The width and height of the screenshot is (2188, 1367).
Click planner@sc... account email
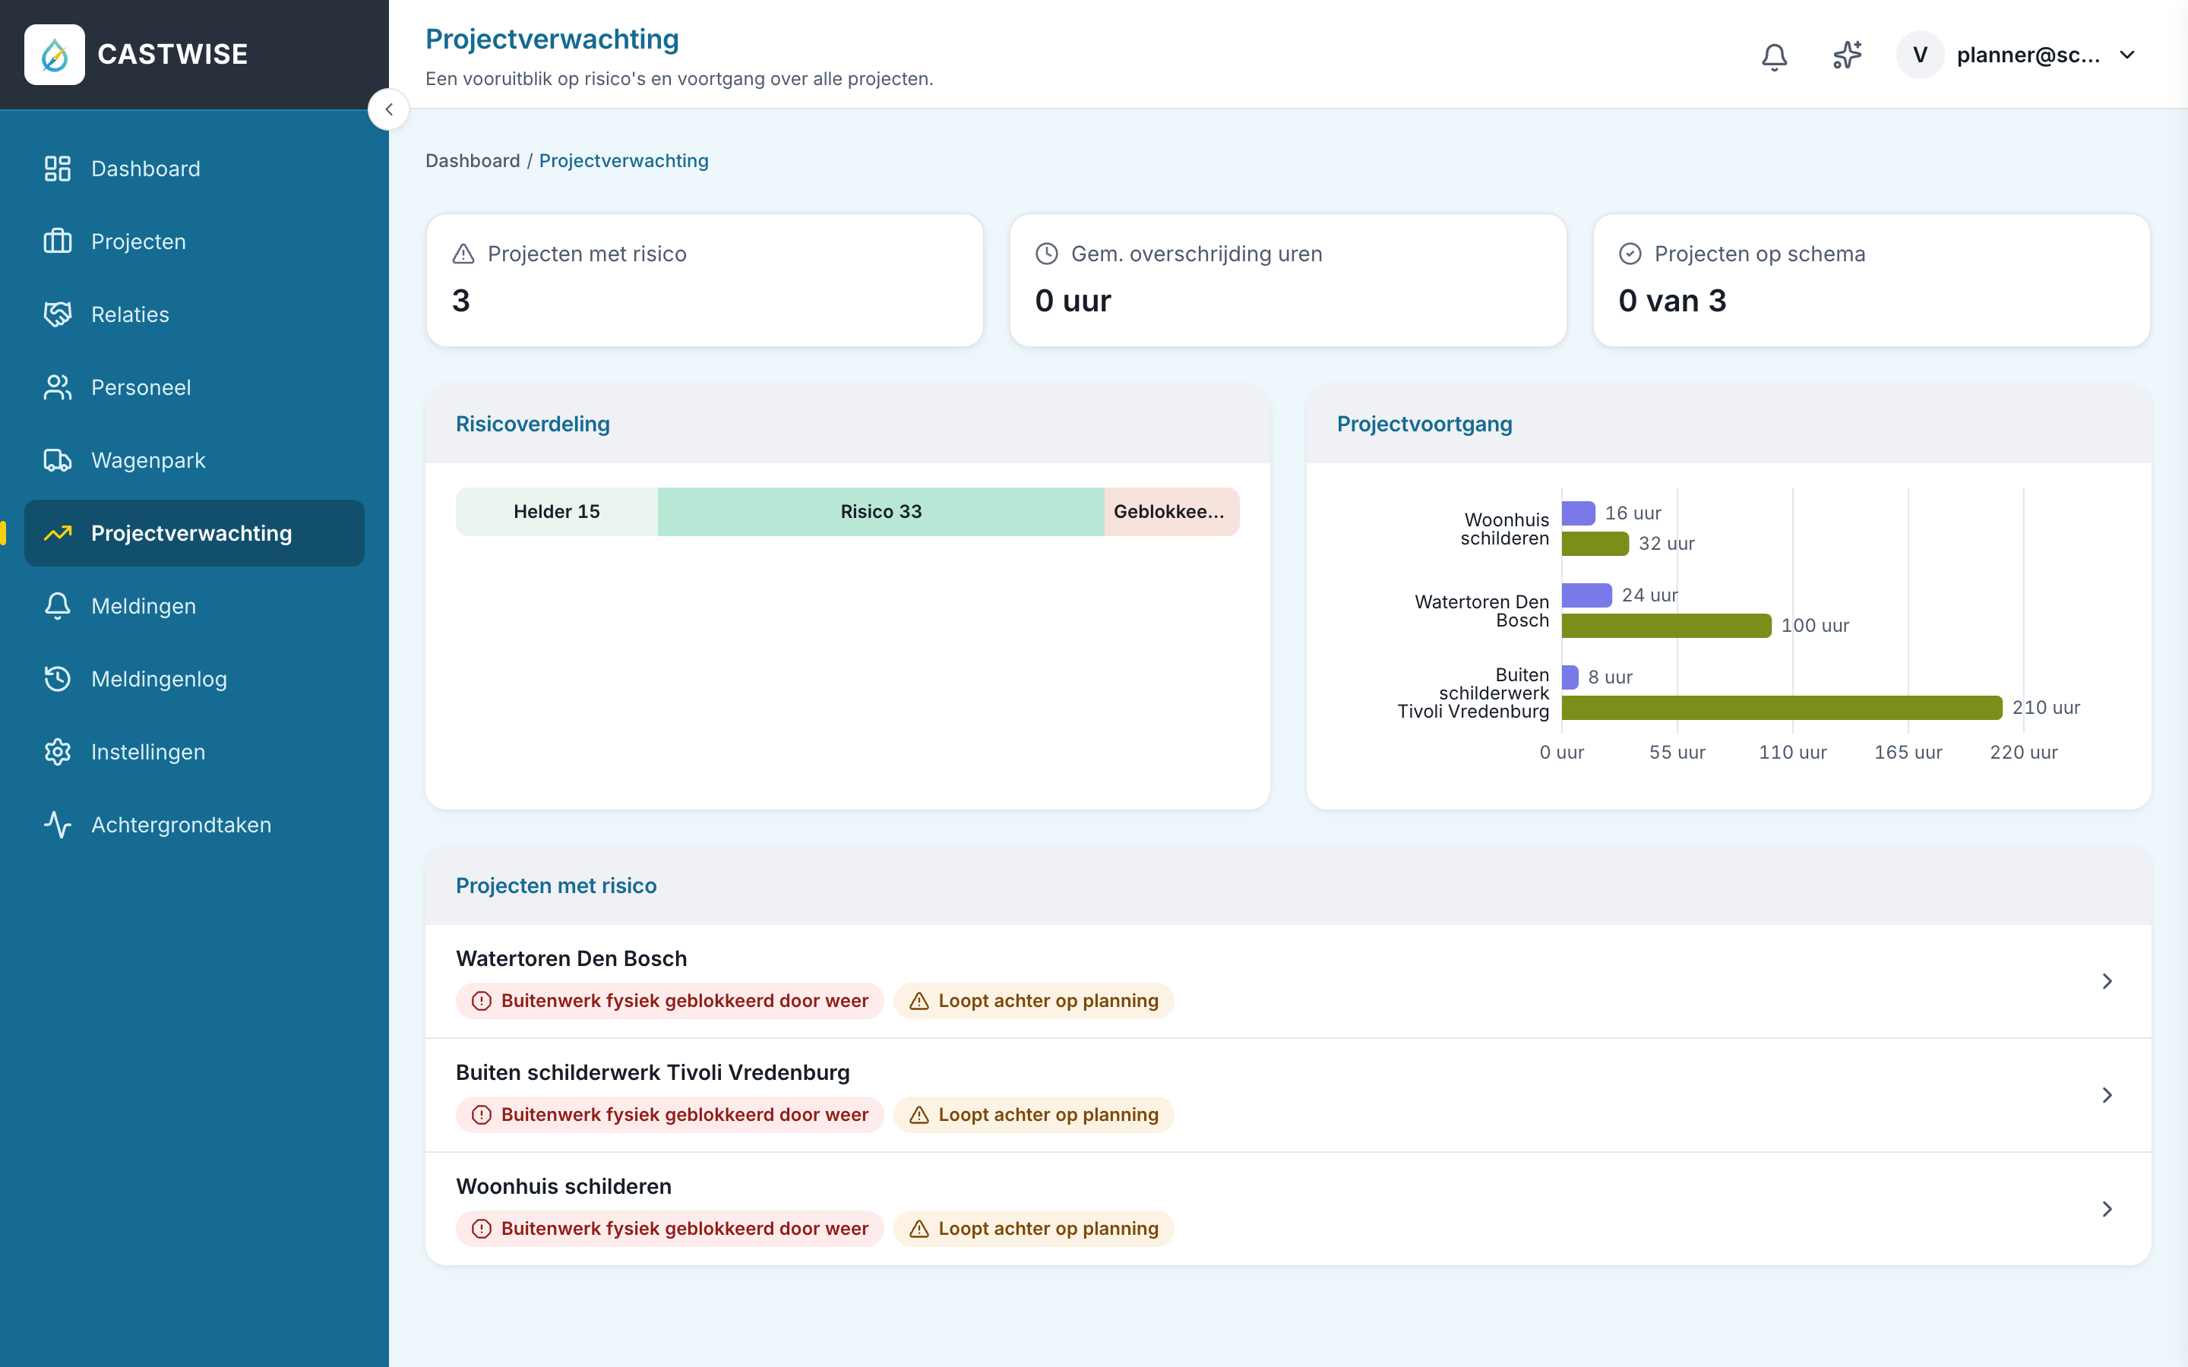(2028, 55)
